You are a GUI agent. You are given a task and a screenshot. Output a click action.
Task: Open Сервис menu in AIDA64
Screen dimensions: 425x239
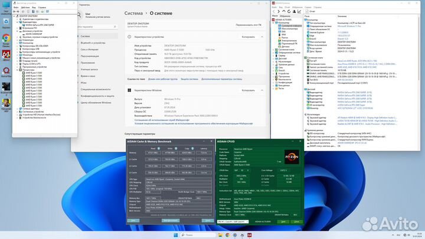point(308,7)
